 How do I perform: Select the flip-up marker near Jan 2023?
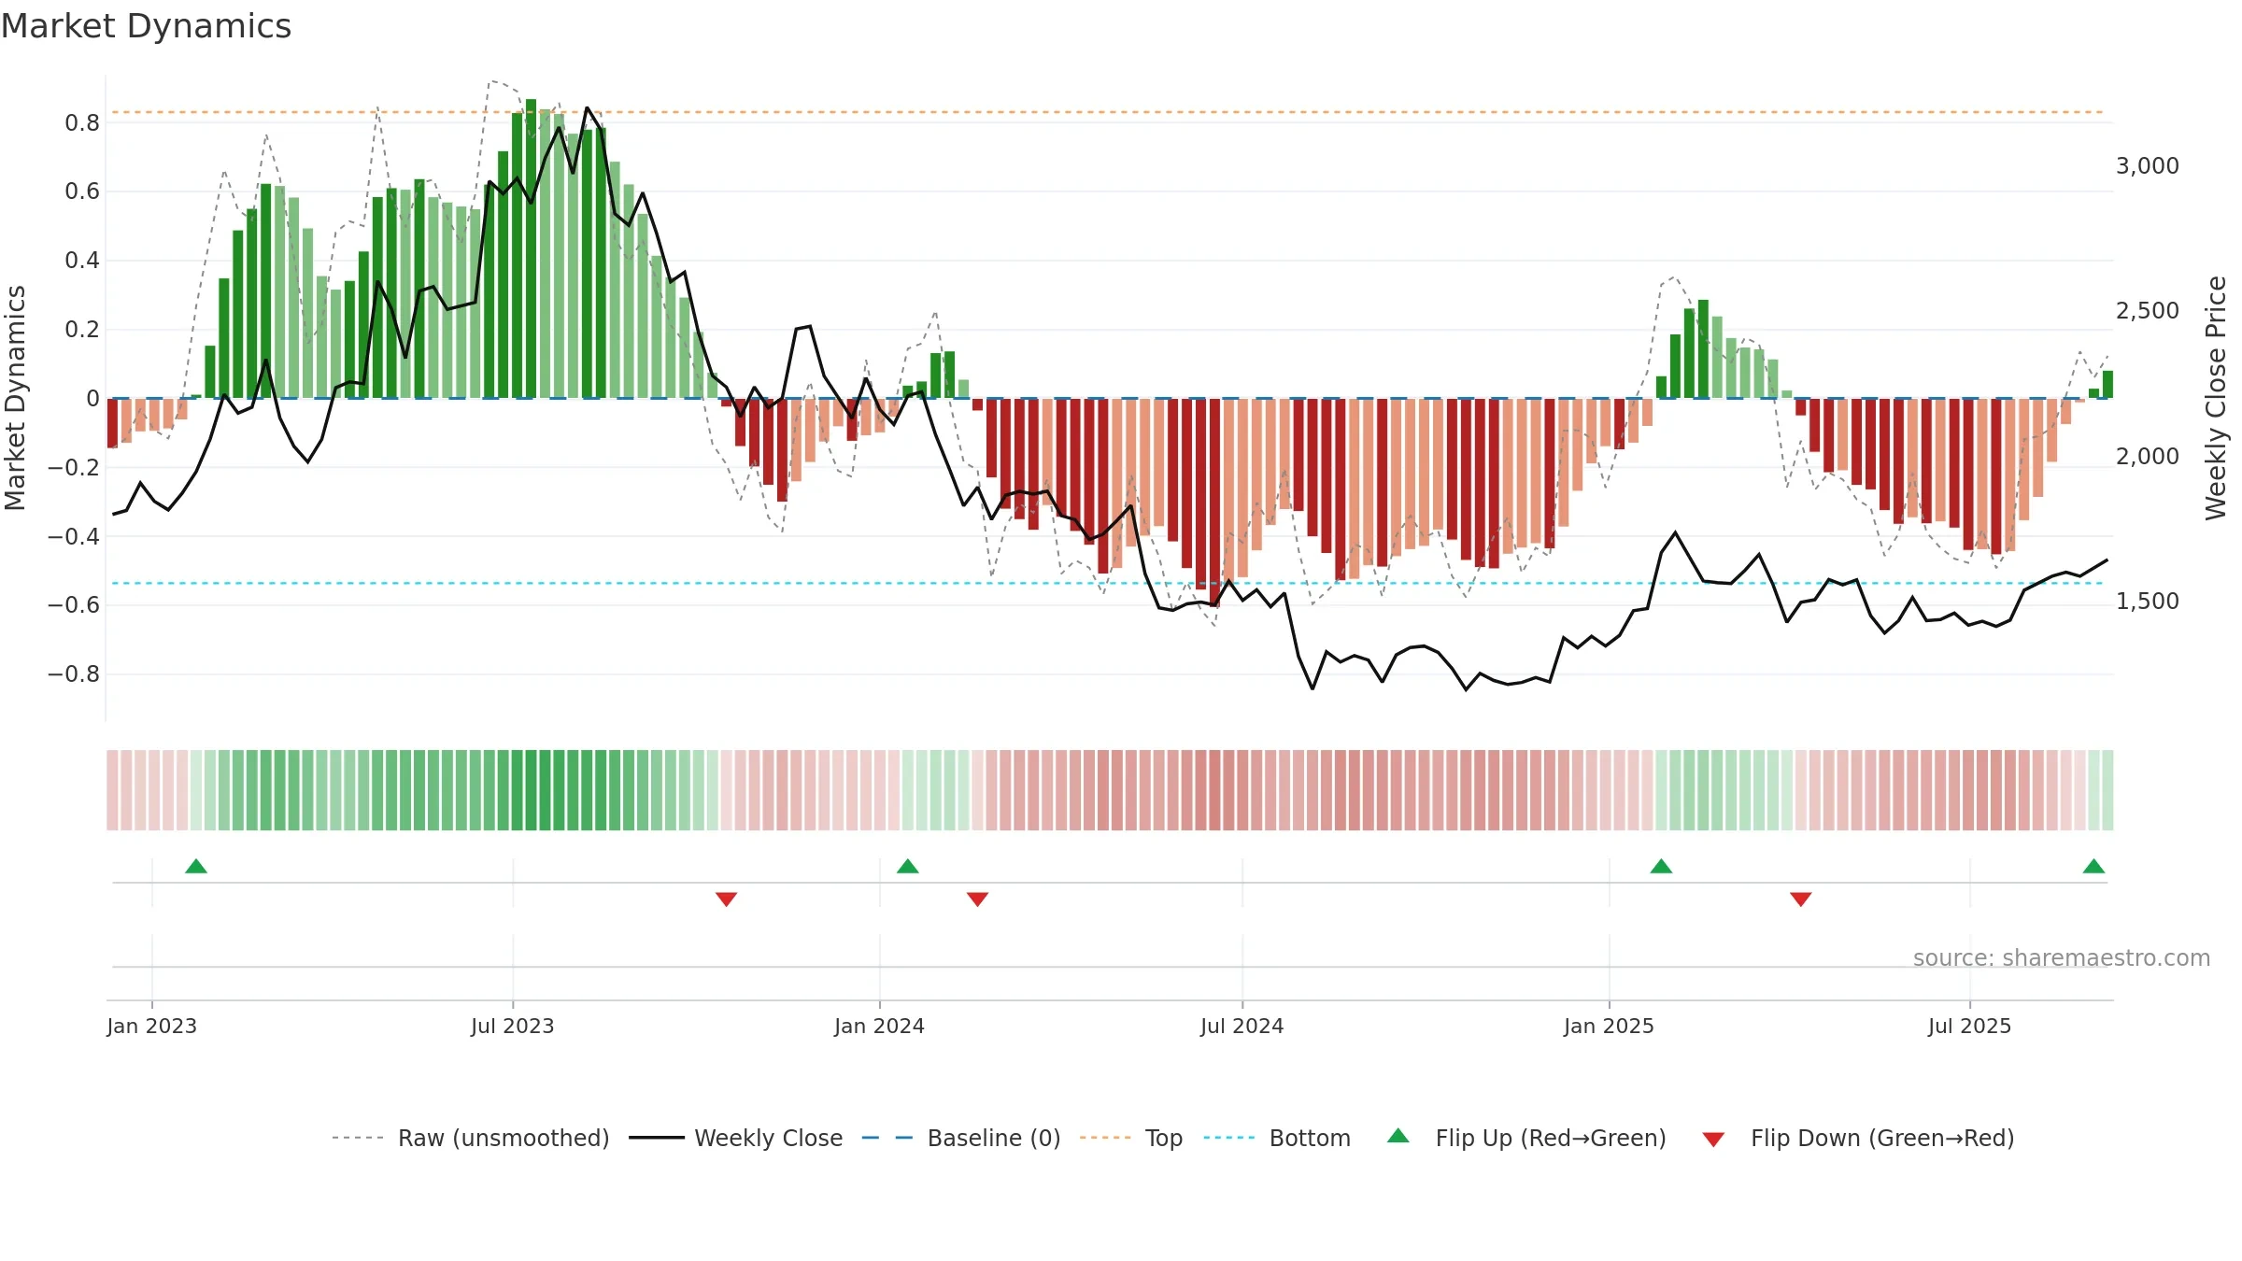pos(196,867)
